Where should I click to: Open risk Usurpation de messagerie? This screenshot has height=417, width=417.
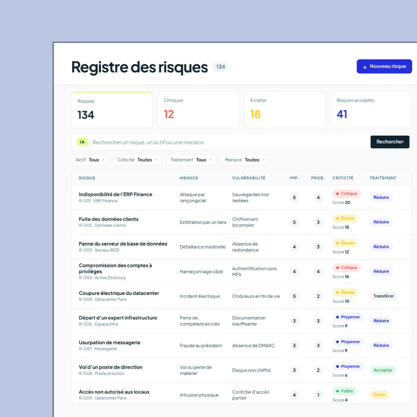(109, 342)
